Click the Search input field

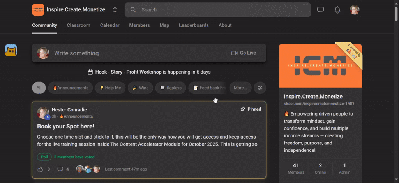[217, 10]
